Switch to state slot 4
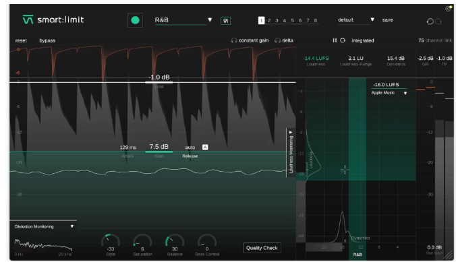Image resolution: width=456 pixels, height=262 pixels. [285, 21]
